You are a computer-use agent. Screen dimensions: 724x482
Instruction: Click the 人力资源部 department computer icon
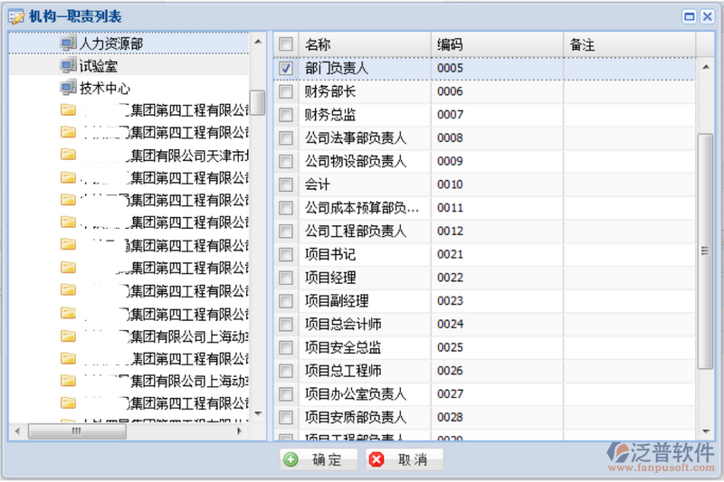[x=69, y=43]
